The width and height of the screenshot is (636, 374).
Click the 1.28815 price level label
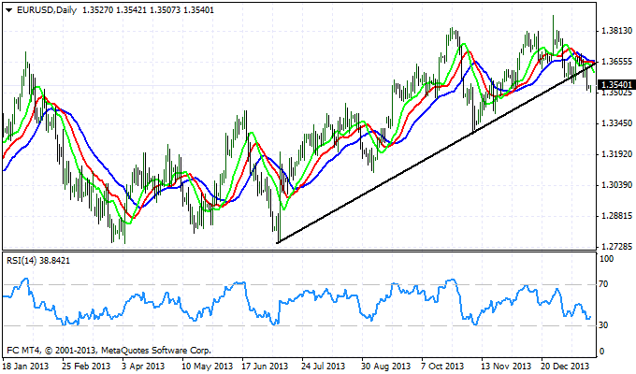click(616, 216)
